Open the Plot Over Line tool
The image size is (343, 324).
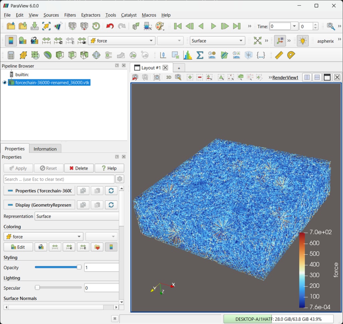(163, 55)
